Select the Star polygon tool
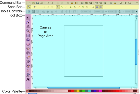 (28, 49)
